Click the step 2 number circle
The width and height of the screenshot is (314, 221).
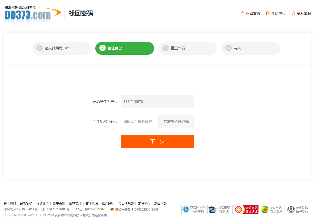point(102,48)
